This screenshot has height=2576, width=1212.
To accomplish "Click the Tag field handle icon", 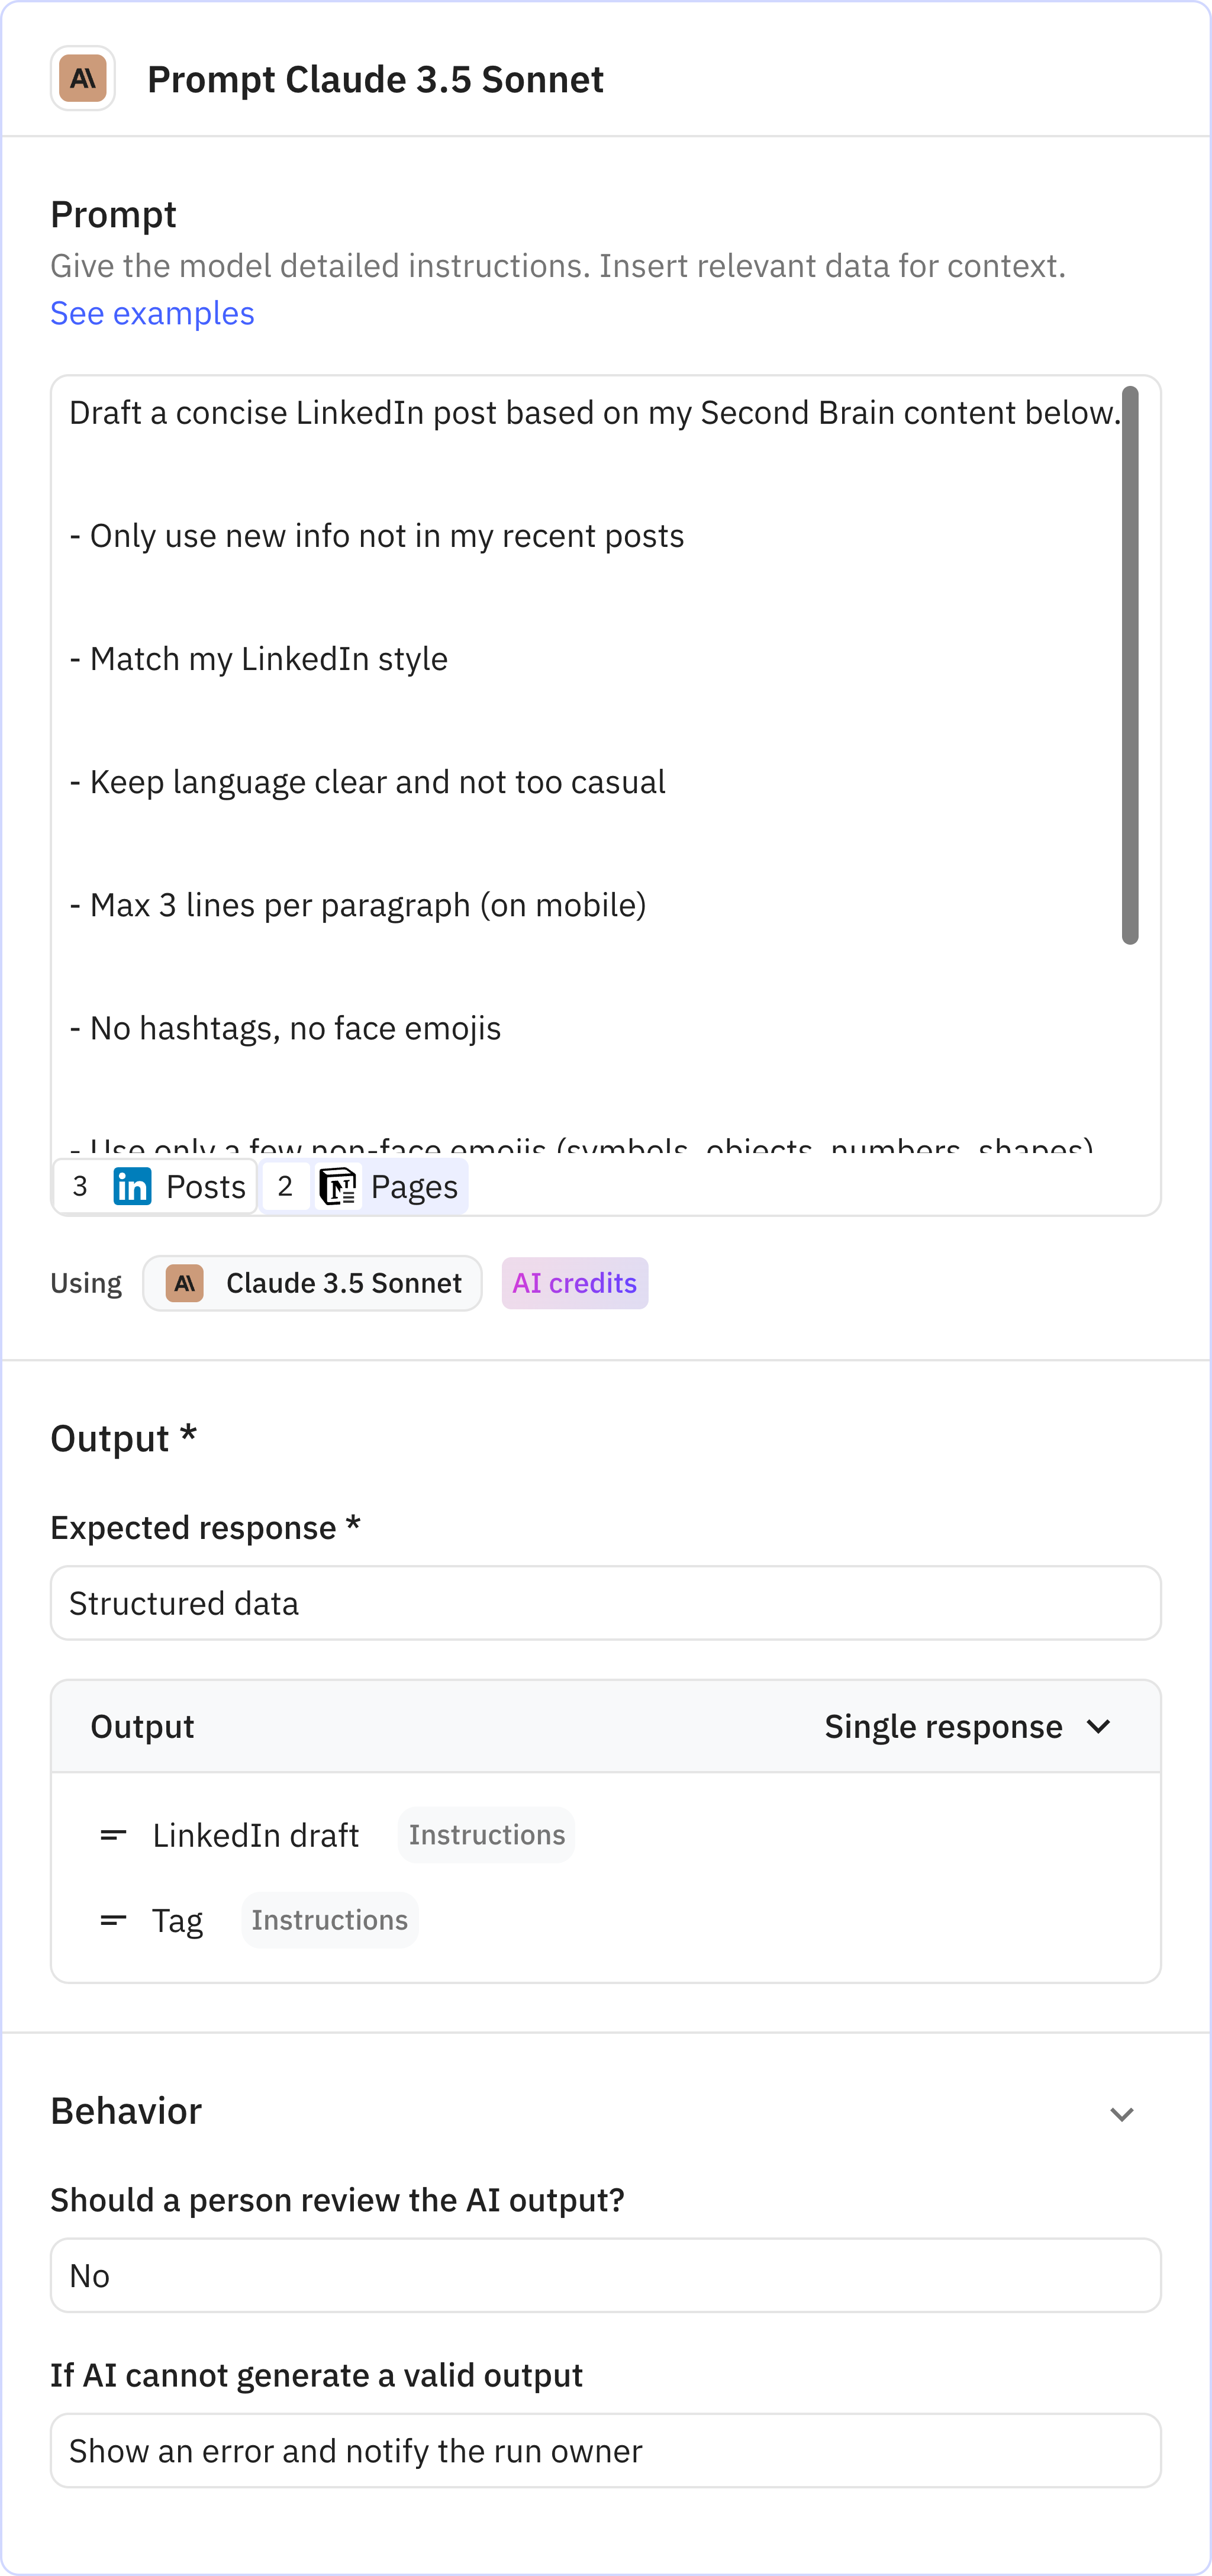I will [113, 1920].
